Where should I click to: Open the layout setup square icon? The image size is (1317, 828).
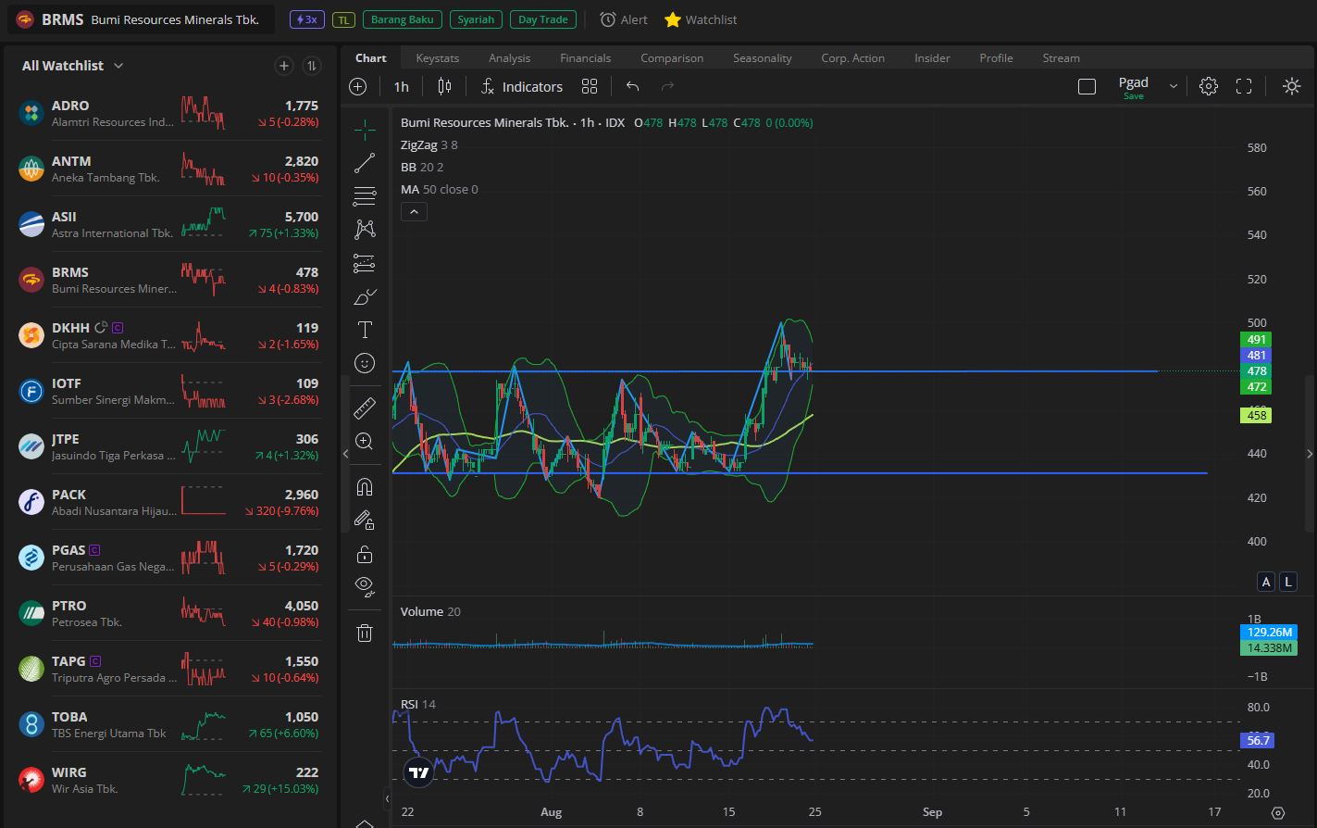(x=1087, y=86)
